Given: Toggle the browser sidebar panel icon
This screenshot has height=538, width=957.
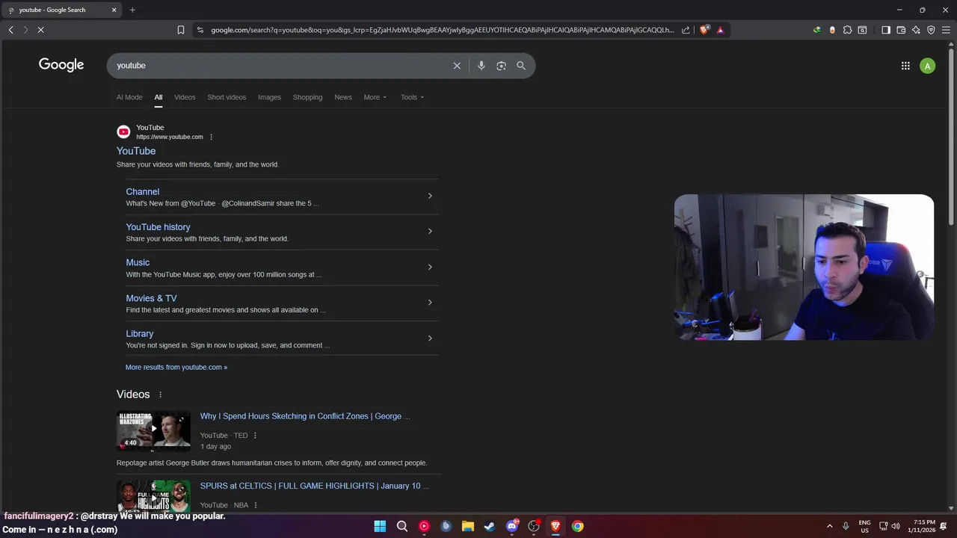Looking at the screenshot, I should (x=886, y=30).
